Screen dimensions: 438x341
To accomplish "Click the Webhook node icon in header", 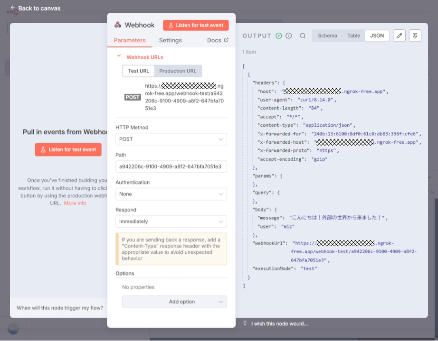I will (x=118, y=25).
